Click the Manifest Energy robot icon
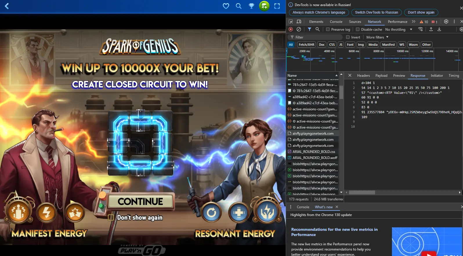Image resolution: width=463 pixels, height=256 pixels. (x=19, y=212)
